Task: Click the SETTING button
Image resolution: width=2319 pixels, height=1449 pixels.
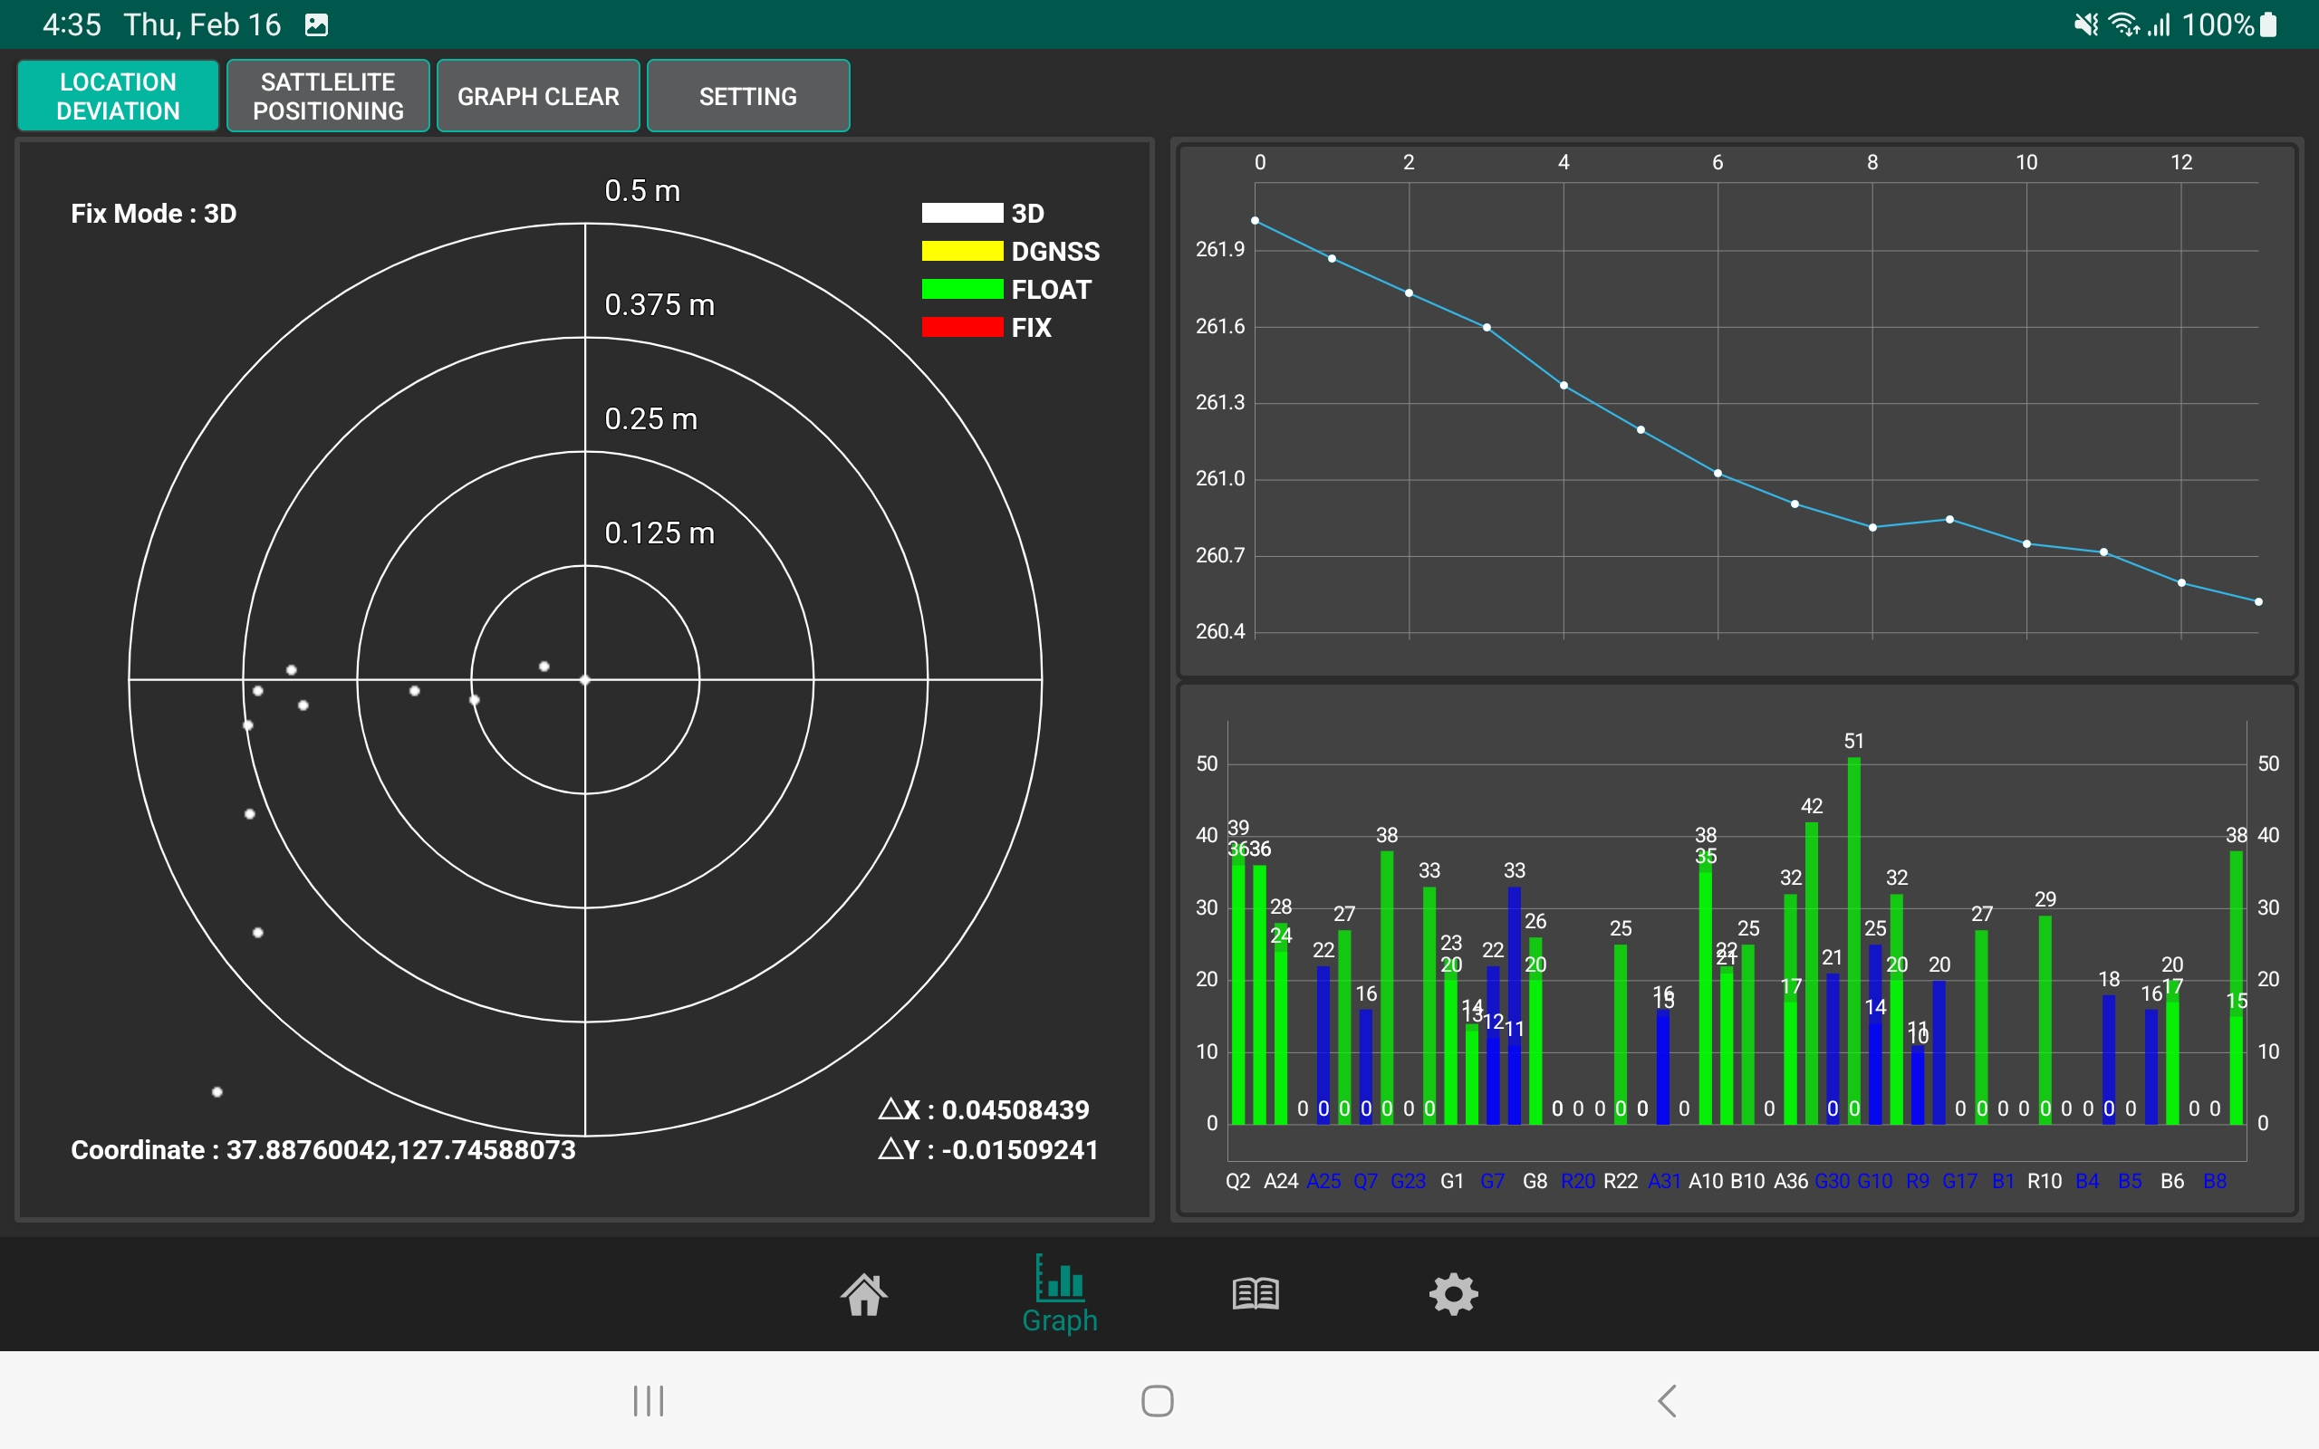Action: 747,96
